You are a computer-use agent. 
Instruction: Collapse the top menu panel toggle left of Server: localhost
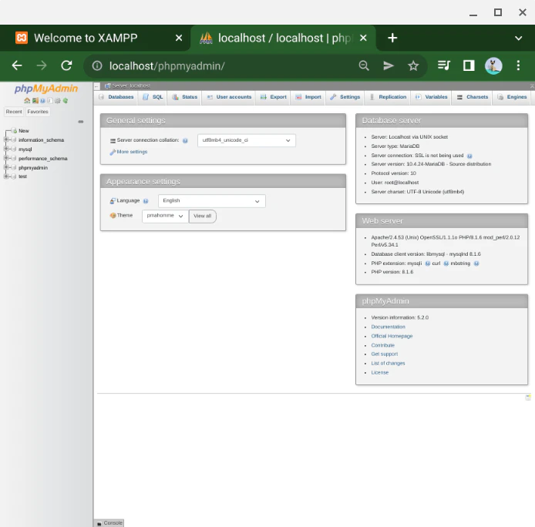97,86
